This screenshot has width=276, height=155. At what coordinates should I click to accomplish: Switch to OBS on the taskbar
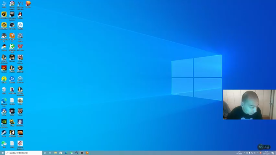click(82, 153)
